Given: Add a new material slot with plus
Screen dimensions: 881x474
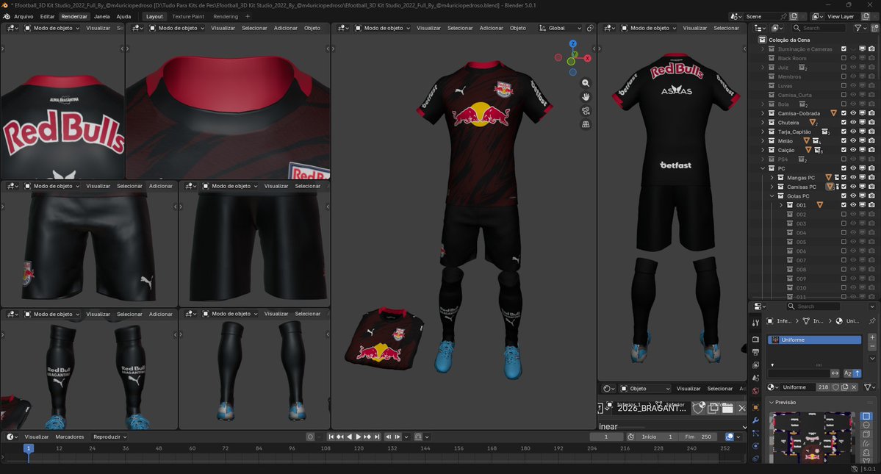Looking at the screenshot, I should pos(872,337).
